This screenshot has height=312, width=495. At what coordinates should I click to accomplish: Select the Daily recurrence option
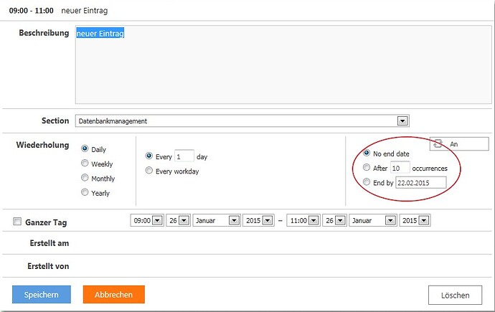click(85, 148)
